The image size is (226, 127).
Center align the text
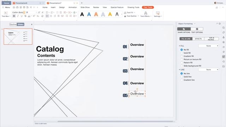point(51,16)
